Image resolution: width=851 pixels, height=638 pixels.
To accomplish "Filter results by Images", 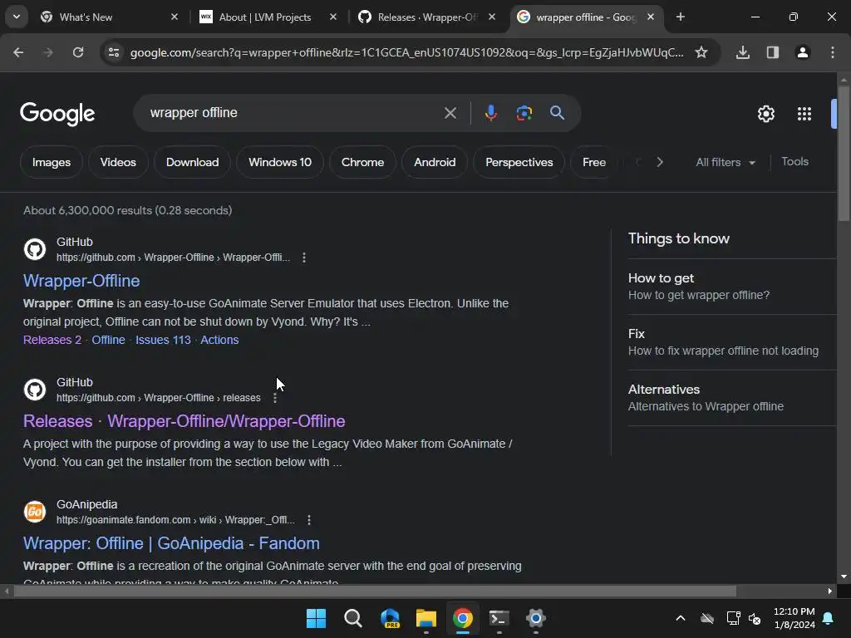I will (x=51, y=162).
